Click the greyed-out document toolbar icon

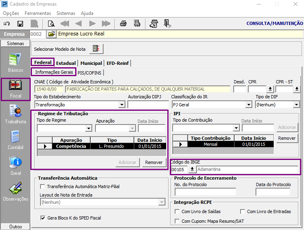[x=34, y=24]
